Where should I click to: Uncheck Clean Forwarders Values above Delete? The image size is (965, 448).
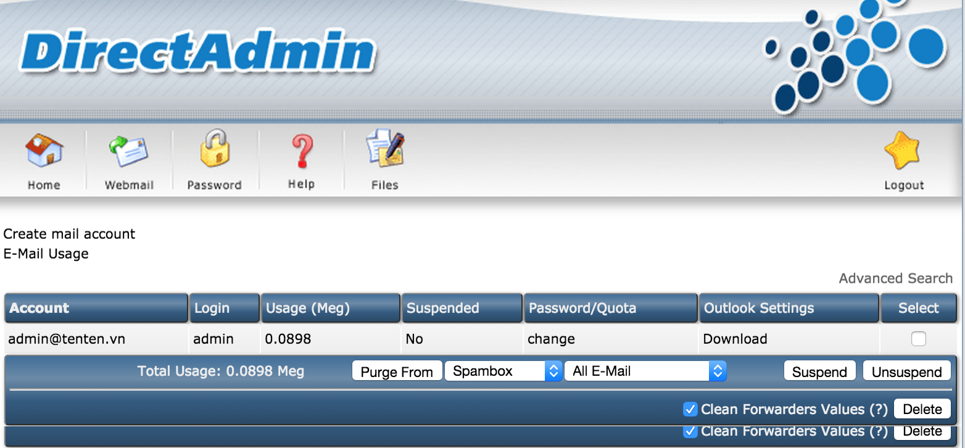(690, 409)
